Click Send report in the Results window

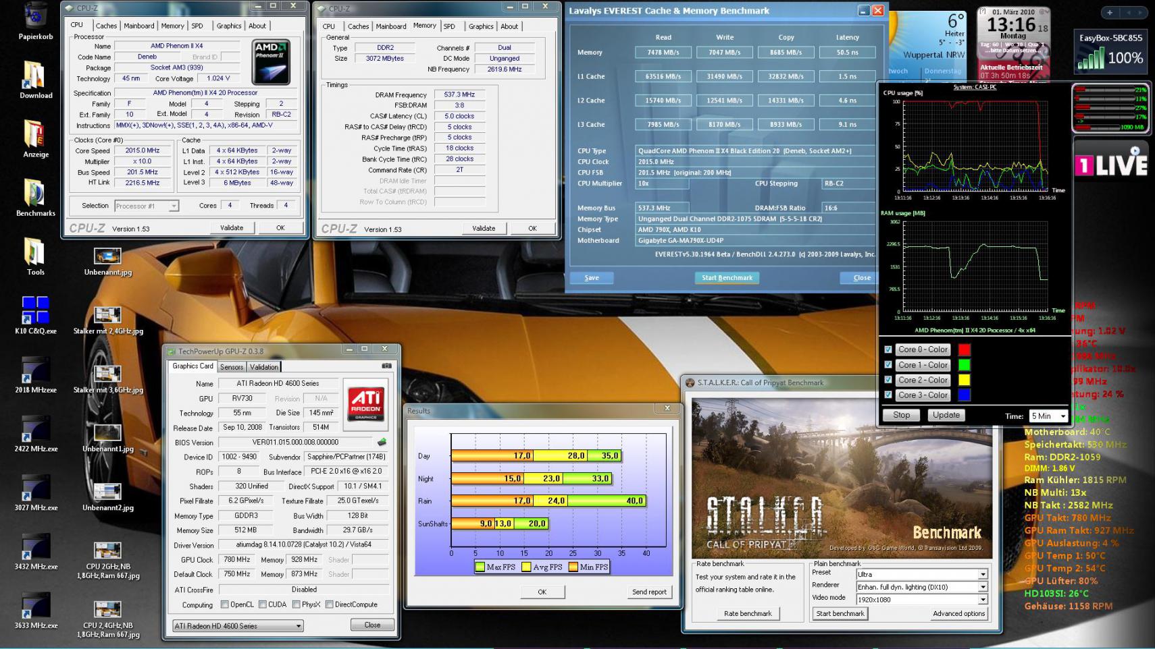[649, 592]
